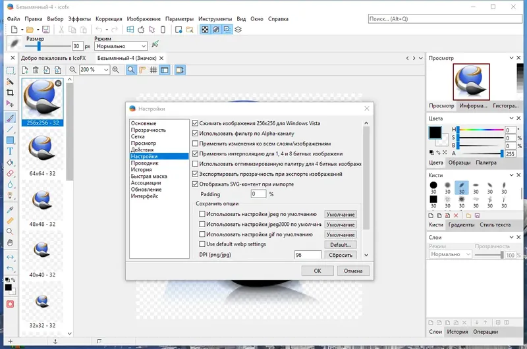Select the Brush tool in toolbox
The height and width of the screenshot is (349, 527).
click(x=10, y=118)
